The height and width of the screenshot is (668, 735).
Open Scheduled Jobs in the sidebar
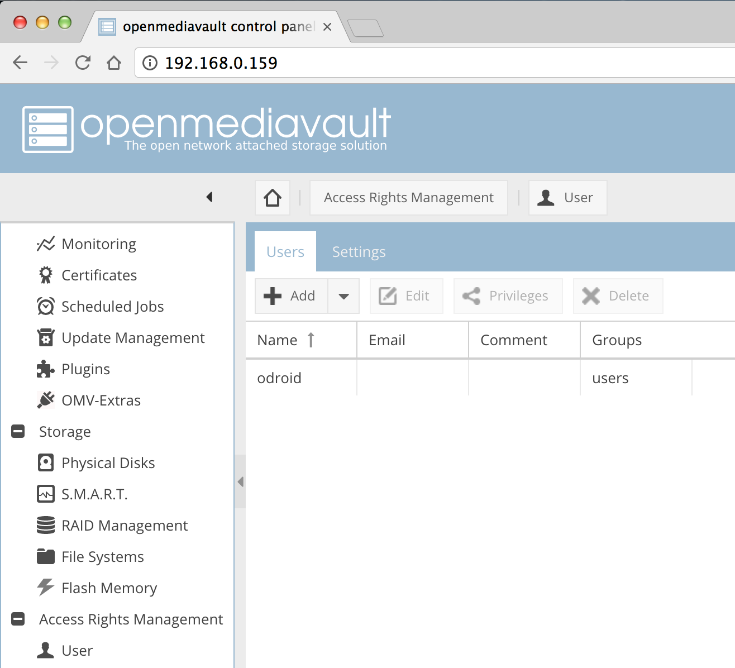[x=113, y=307]
